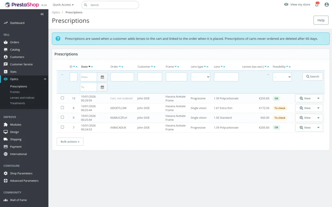The height and width of the screenshot is (207, 332).
Task: Open the user profile avatar menu
Action: tap(326, 5)
